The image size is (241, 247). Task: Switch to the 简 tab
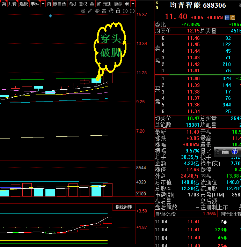tap(4, 4)
